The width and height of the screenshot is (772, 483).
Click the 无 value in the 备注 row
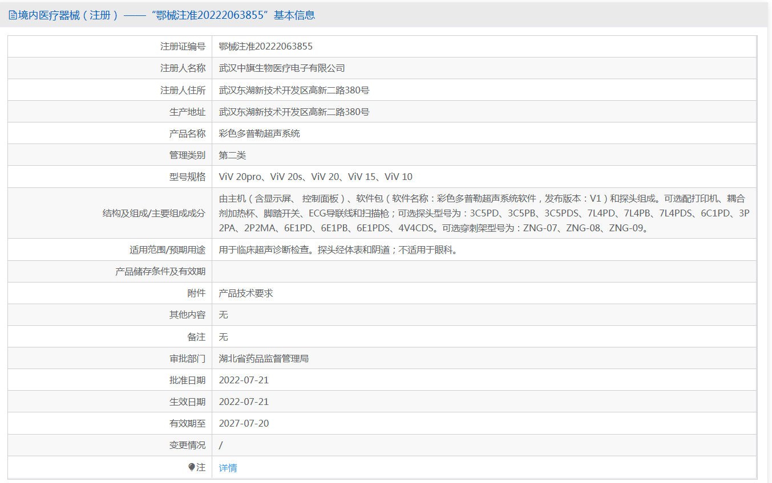tap(224, 337)
